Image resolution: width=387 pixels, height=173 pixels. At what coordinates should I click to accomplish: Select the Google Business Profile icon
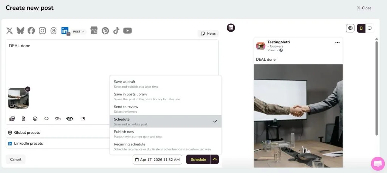click(94, 30)
